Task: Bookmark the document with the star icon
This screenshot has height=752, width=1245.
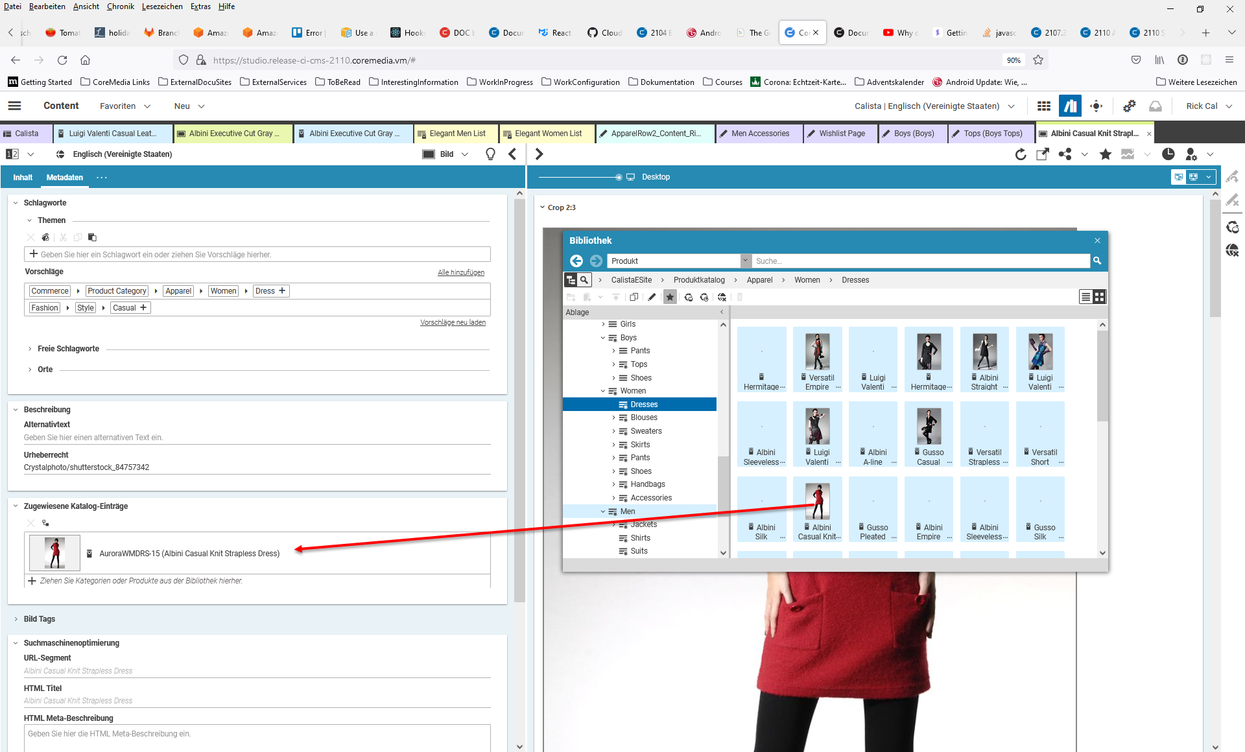Action: tap(1106, 154)
